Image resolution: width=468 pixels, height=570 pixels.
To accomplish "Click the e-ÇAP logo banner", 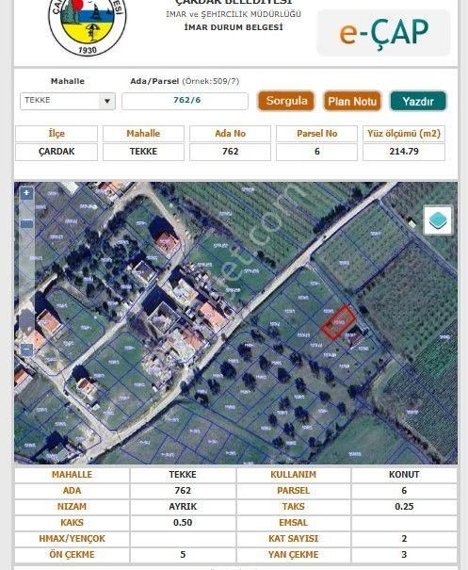I will (383, 33).
